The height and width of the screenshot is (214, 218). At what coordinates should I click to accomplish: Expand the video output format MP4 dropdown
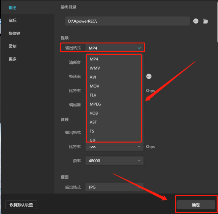[114, 48]
